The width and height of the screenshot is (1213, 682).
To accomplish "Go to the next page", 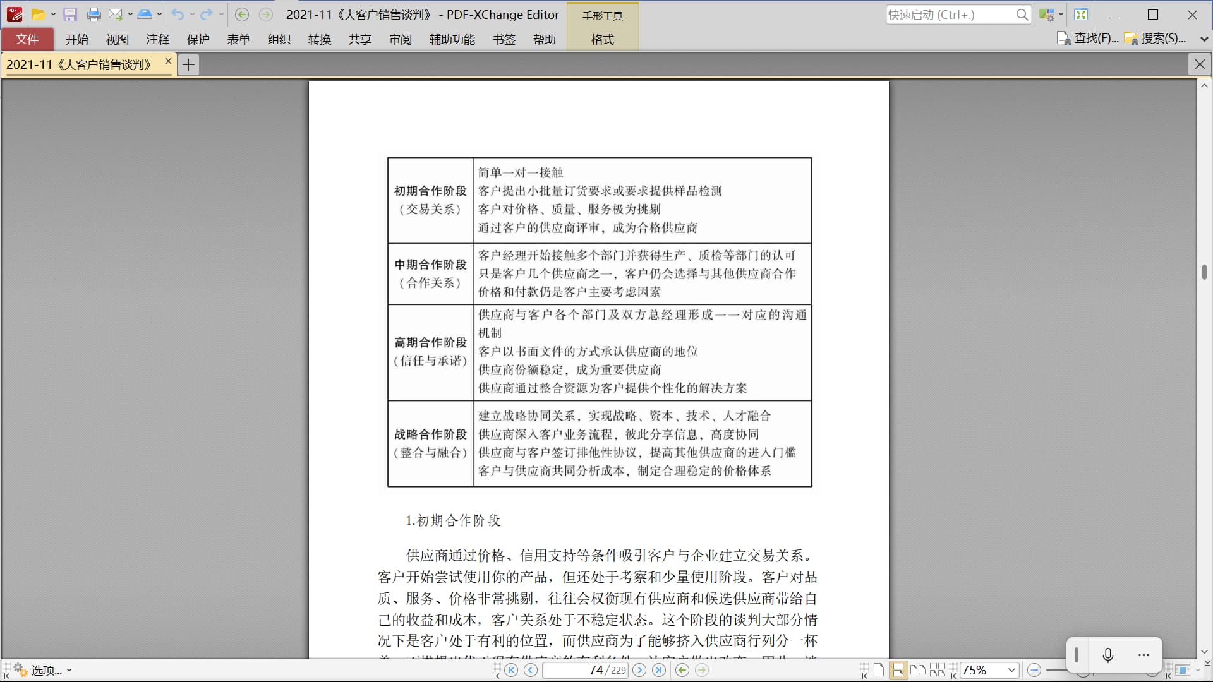I will (x=639, y=670).
